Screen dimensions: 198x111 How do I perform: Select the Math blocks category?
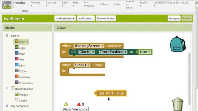(20, 53)
